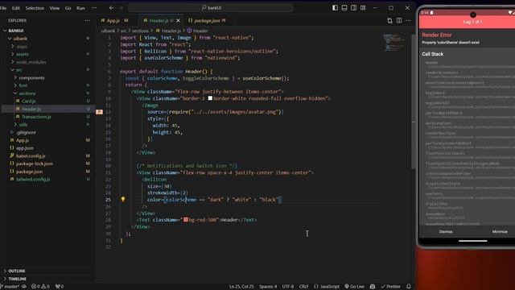Open the white color swatch on border-white
The width and height of the screenshot is (515, 290).
pyautogui.click(x=210, y=98)
